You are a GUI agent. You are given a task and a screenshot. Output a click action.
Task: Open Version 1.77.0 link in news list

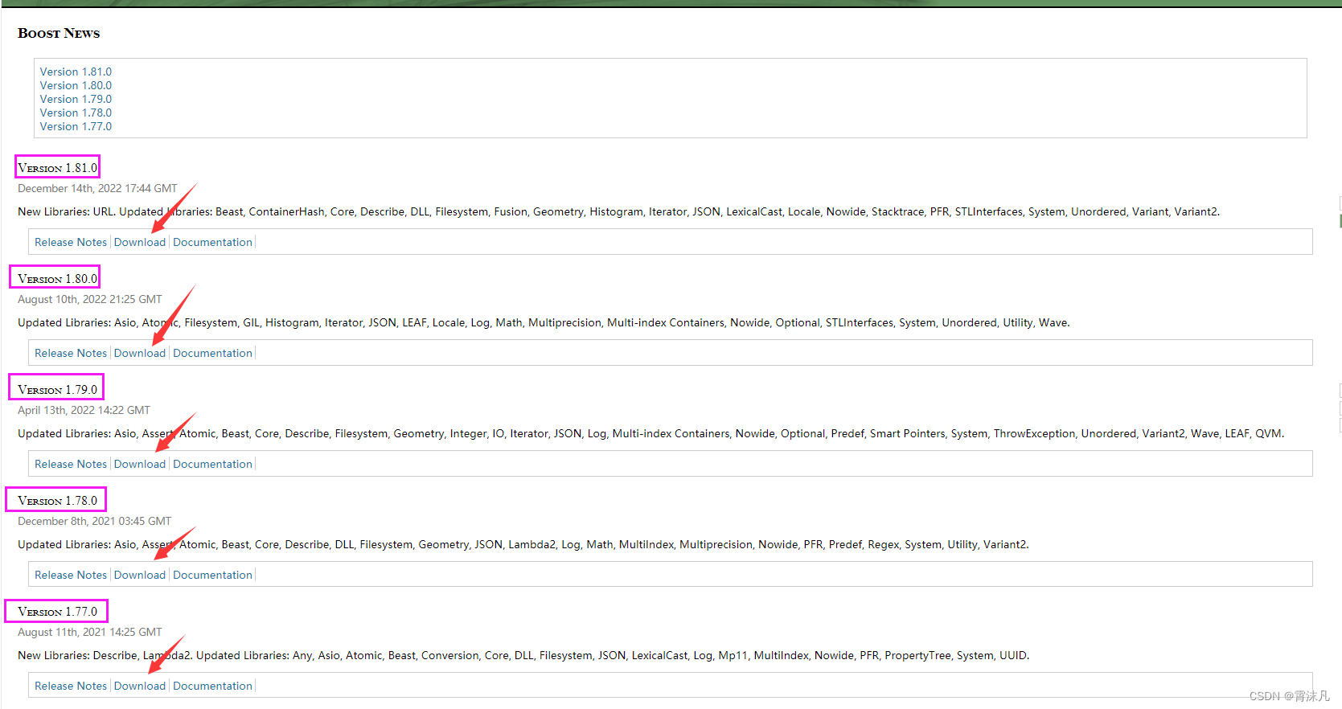[76, 126]
